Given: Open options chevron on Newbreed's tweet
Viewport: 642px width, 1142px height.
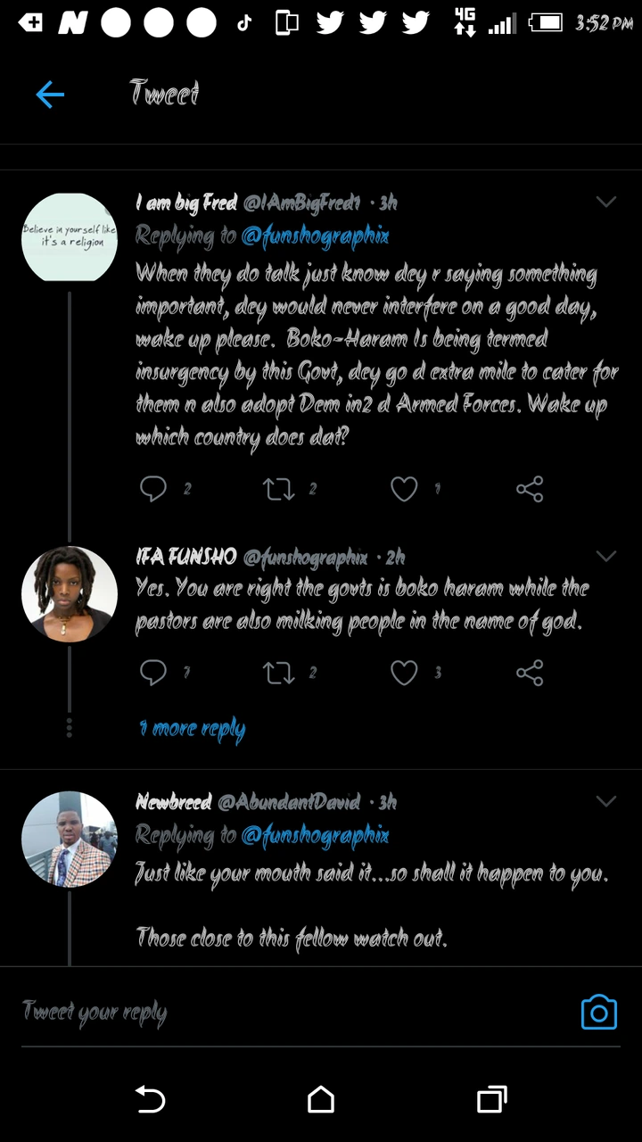Looking at the screenshot, I should [606, 801].
